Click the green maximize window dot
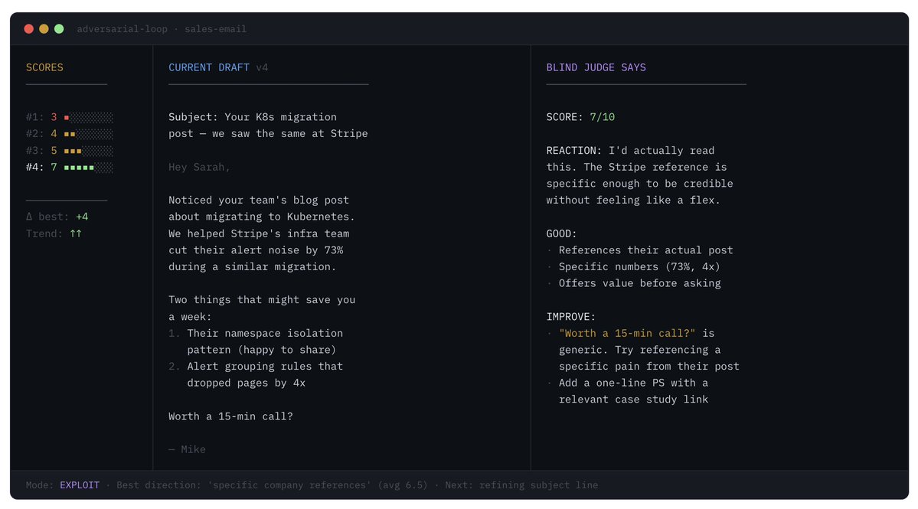This screenshot has width=918, height=509. 59,29
